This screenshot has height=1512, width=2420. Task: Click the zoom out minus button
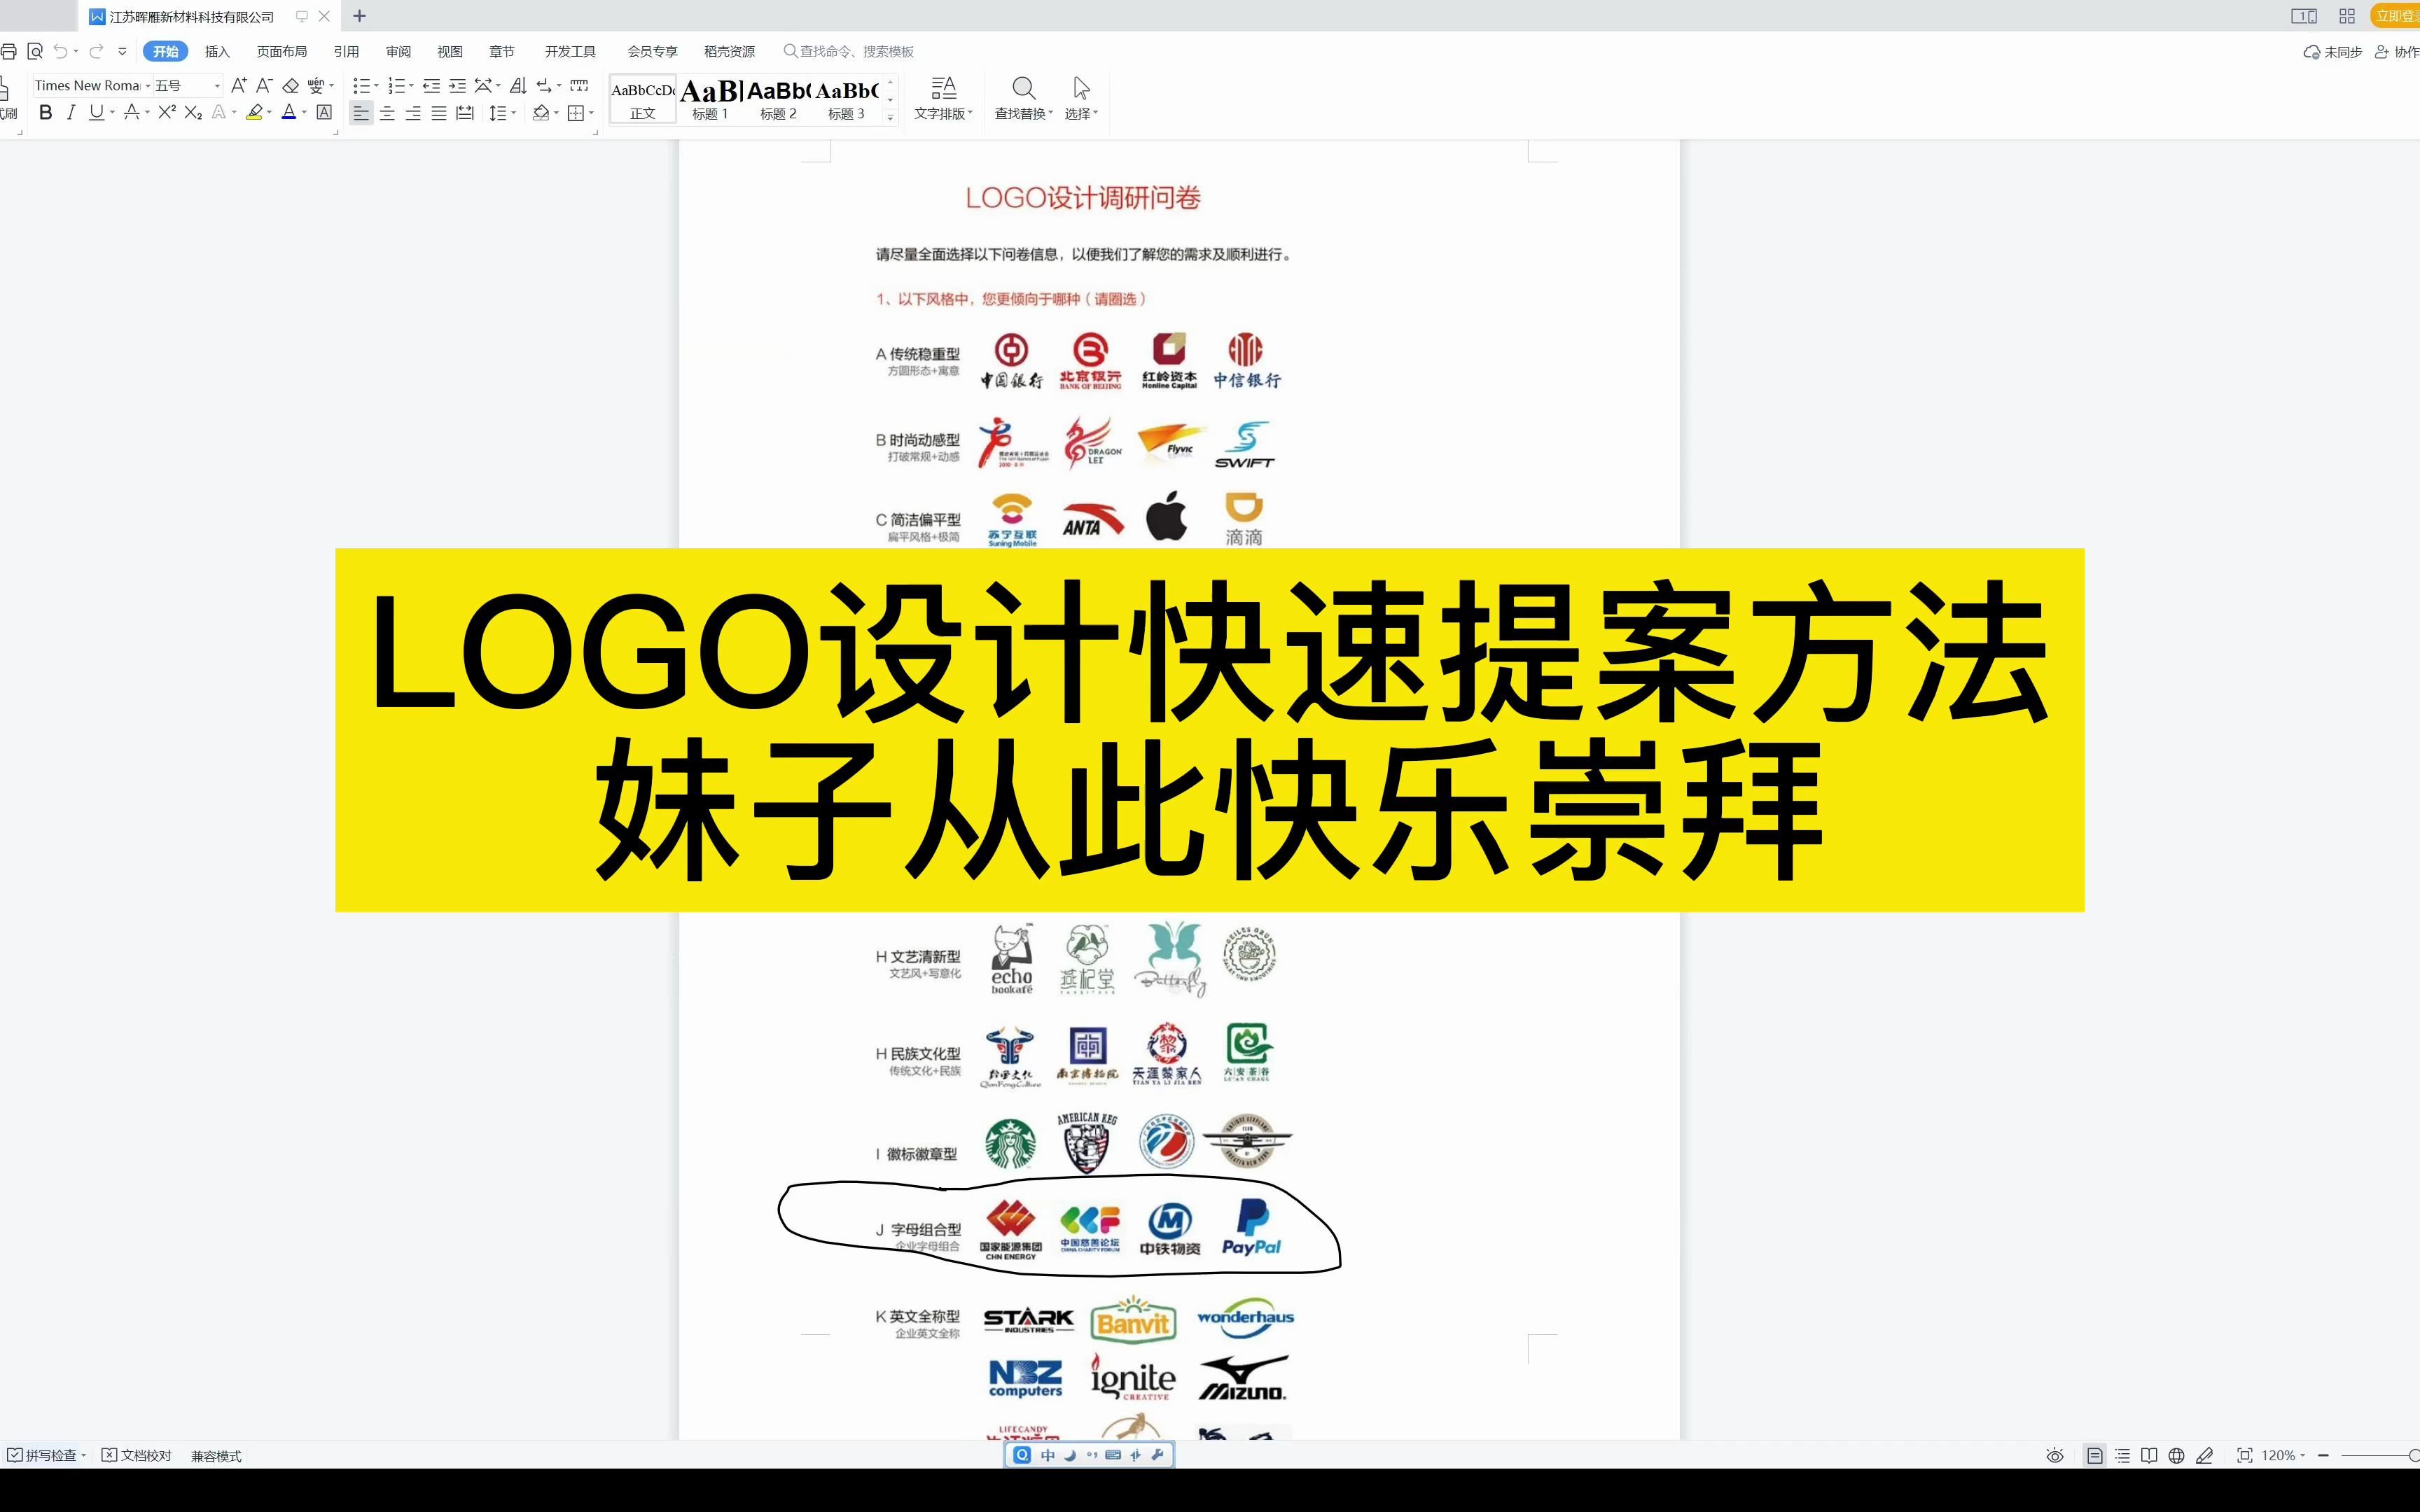2324,1455
